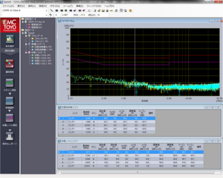Click the calculator-style table icon in toolbar
223x178 pixels.
click(x=121, y=10)
